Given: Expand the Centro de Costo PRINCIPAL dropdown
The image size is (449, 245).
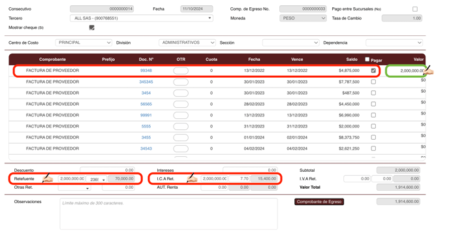Looking at the screenshot, I should (84, 42).
